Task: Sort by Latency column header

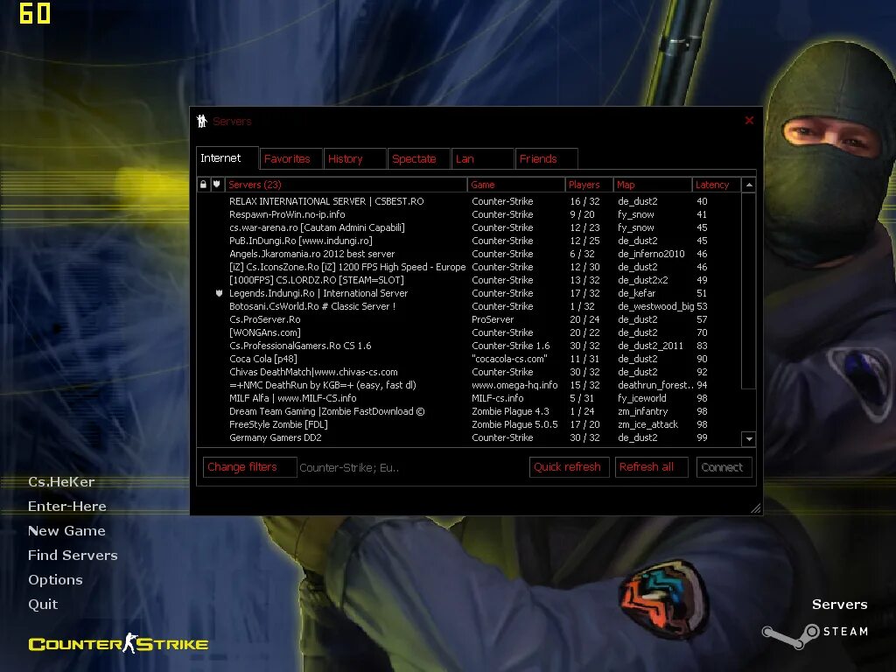Action: 716,185
